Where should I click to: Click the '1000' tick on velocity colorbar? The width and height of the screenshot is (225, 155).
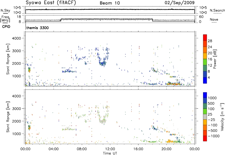click(212, 98)
